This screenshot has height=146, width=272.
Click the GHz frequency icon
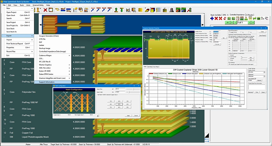coord(267,18)
